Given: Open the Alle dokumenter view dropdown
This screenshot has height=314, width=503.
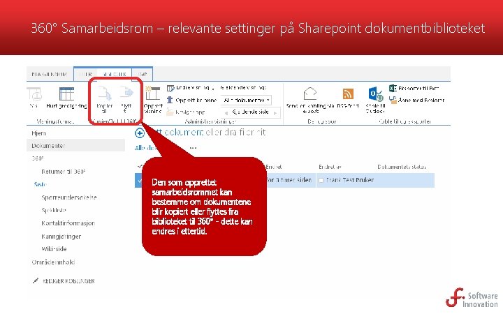Looking at the screenshot, I should coord(246,100).
